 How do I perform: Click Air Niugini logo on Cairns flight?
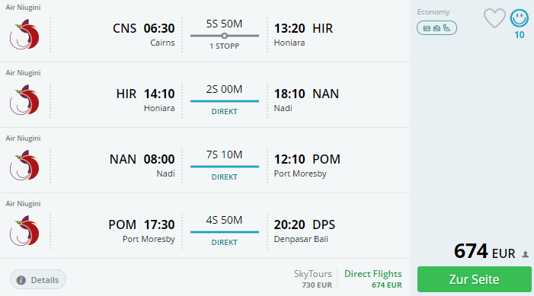(24, 35)
